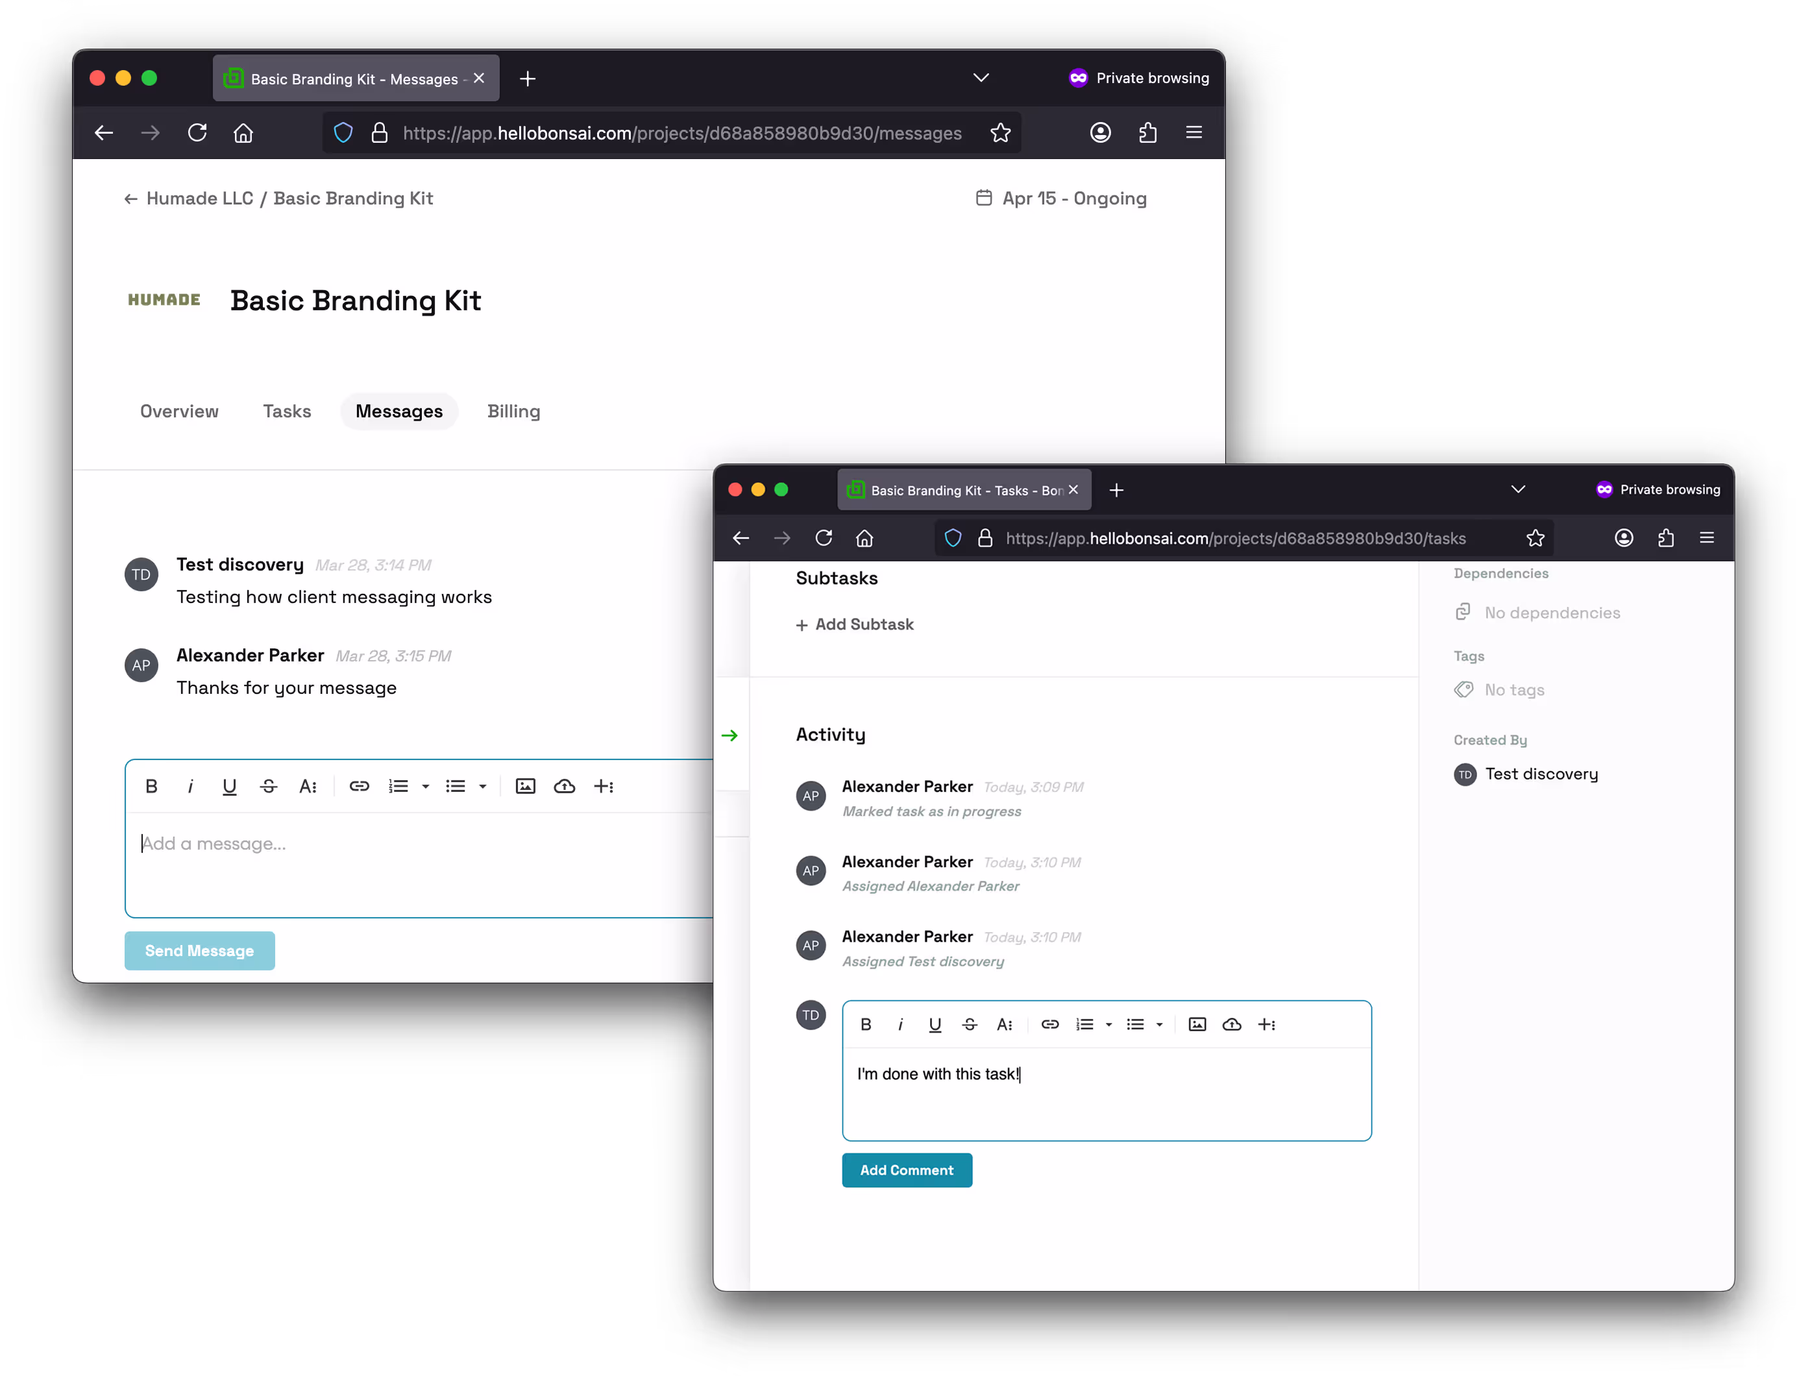Expand numbered list dropdown in Messages editor
This screenshot has height=1376, width=1799.
point(426,786)
